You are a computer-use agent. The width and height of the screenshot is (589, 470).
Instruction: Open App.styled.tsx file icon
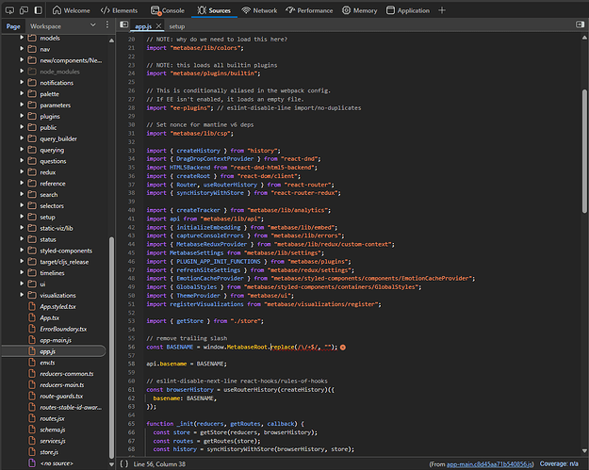[x=32, y=306]
